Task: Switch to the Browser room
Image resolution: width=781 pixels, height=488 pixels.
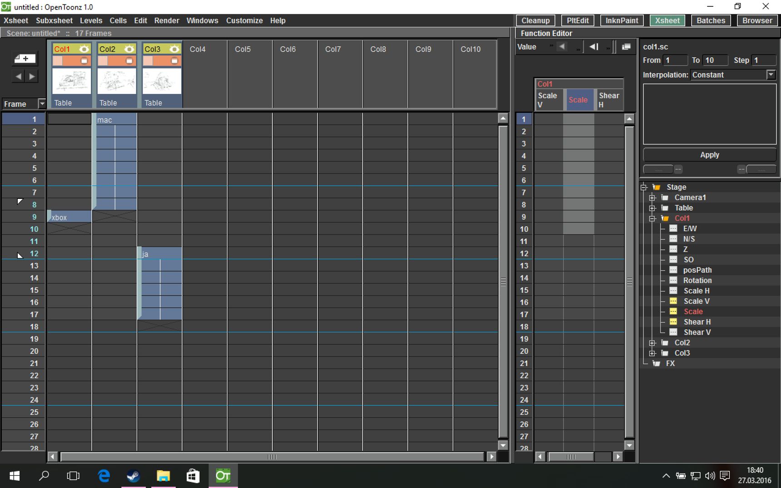Action: (x=757, y=20)
